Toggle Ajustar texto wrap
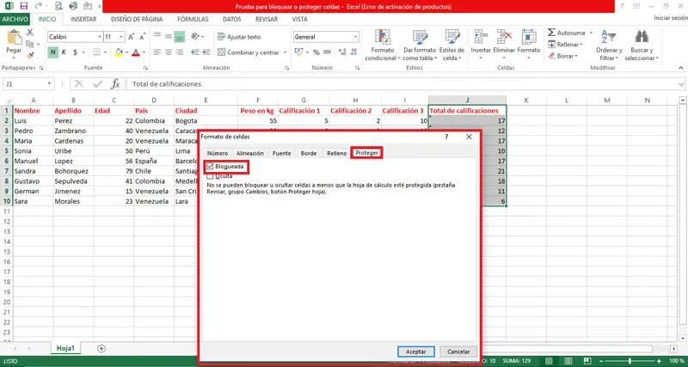 coord(240,37)
